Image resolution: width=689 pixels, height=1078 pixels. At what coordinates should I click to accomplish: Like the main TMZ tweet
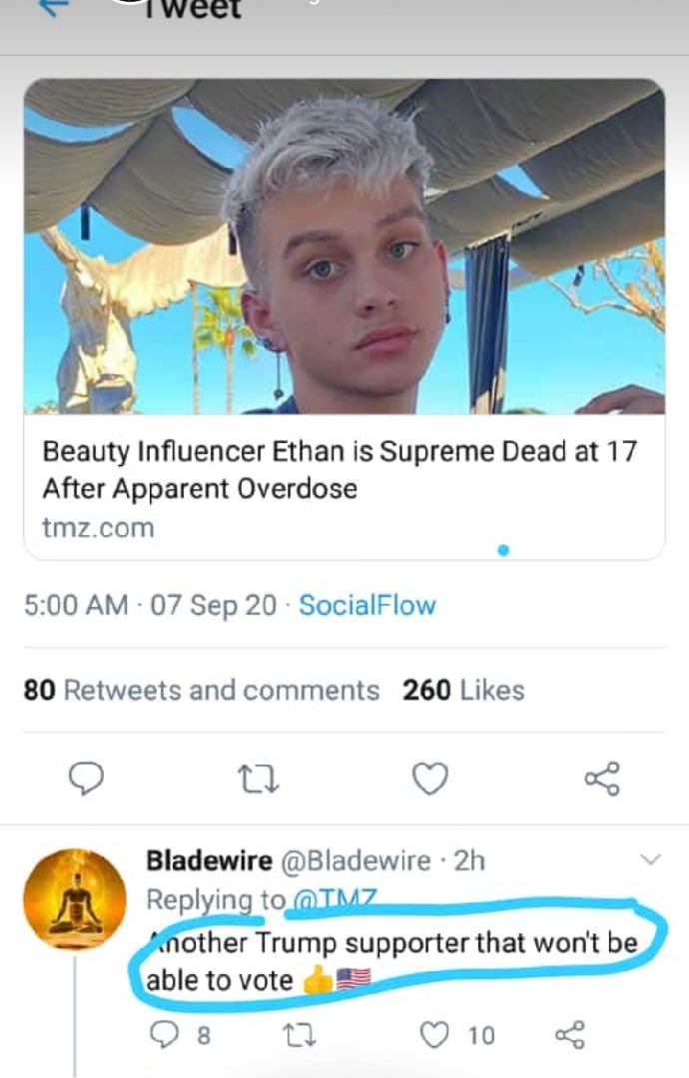coord(430,779)
